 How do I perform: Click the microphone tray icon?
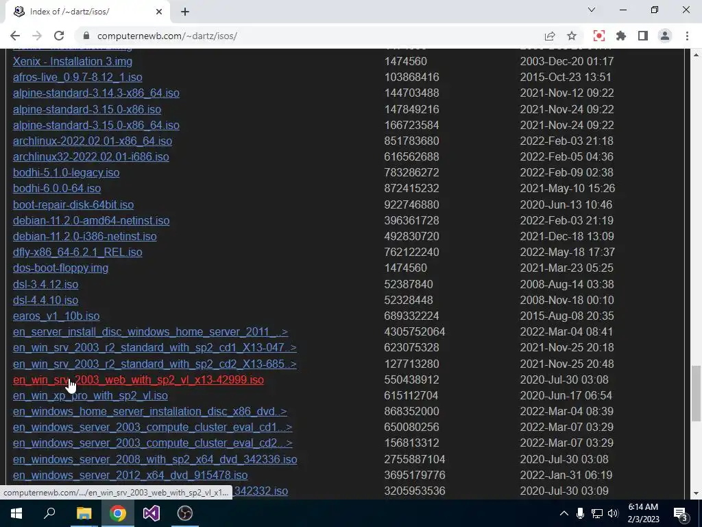point(580,513)
